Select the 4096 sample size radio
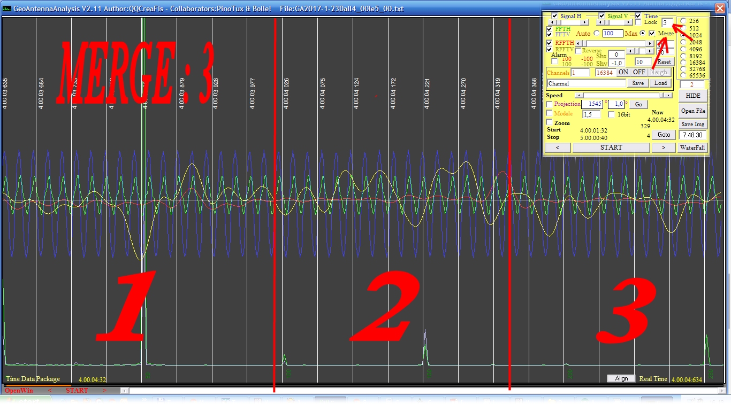 coord(683,49)
